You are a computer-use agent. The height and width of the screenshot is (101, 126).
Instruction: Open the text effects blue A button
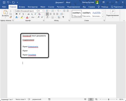coord(16,17)
